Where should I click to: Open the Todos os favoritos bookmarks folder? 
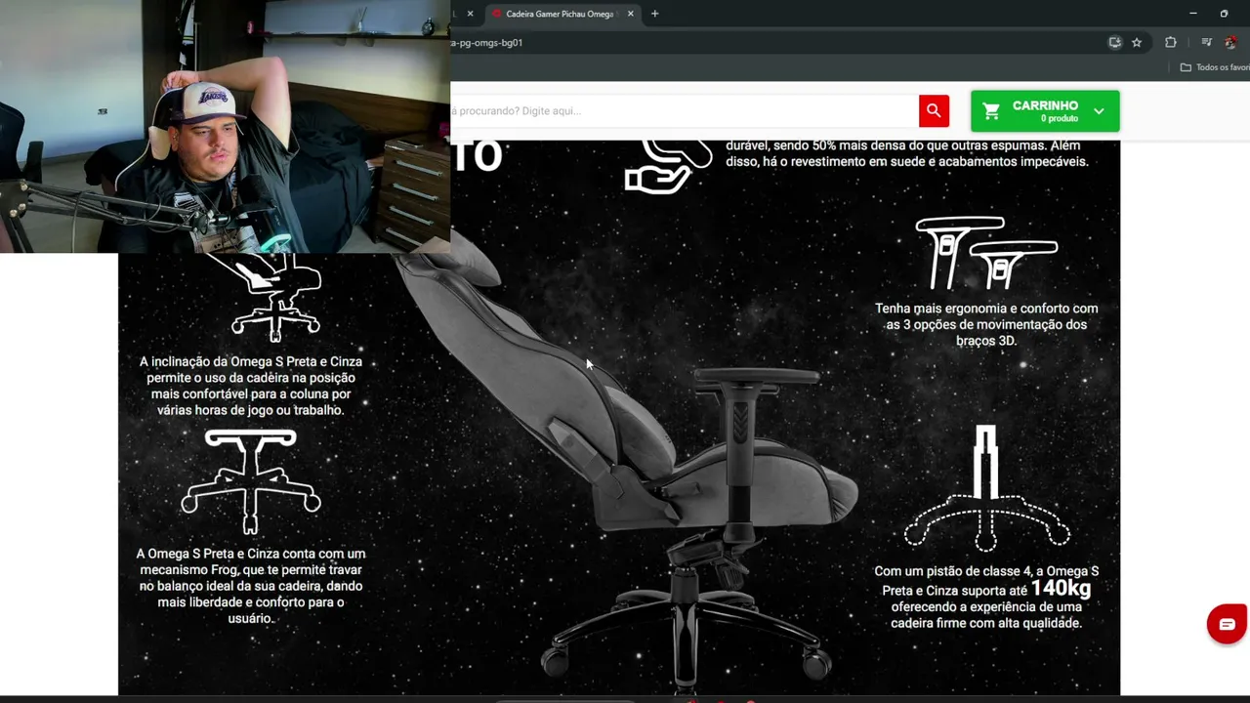pos(1215,67)
